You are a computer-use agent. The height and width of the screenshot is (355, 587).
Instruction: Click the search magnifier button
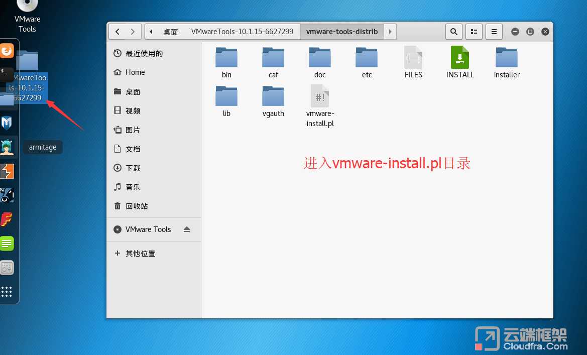(x=454, y=32)
